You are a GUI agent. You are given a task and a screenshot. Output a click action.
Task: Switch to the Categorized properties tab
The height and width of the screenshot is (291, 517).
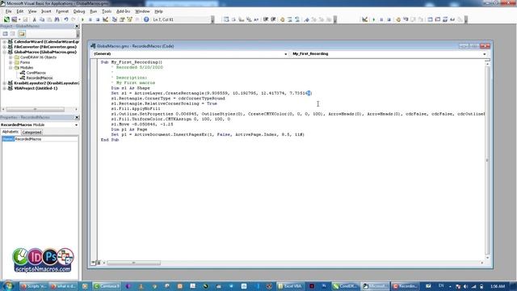[32, 133]
